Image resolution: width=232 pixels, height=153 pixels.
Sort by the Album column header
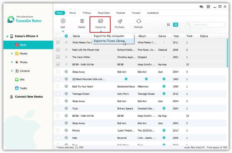click(x=142, y=36)
